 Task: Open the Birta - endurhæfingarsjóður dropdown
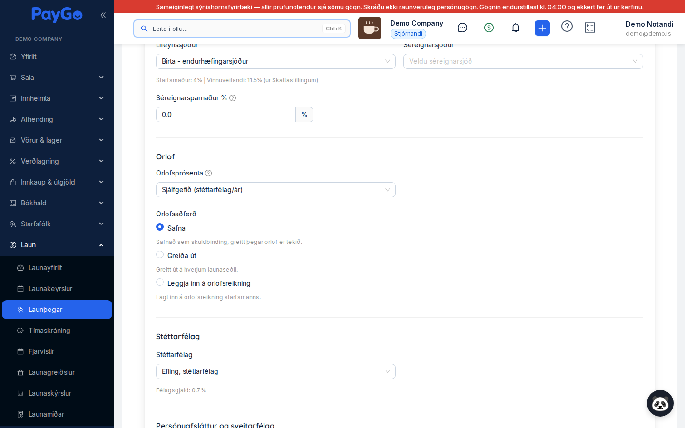click(x=276, y=61)
